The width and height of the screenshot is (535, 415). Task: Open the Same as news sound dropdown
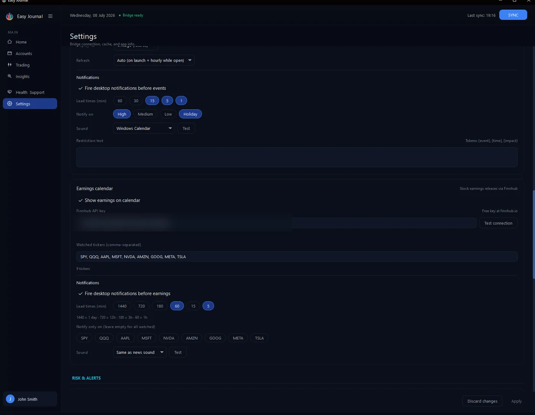tap(139, 352)
